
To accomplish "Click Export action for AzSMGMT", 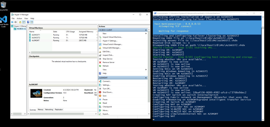I will (106, 114).
